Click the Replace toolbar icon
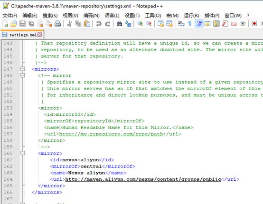 point(128,24)
